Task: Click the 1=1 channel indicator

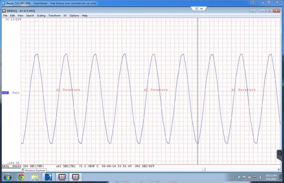Action: click(x=5, y=93)
